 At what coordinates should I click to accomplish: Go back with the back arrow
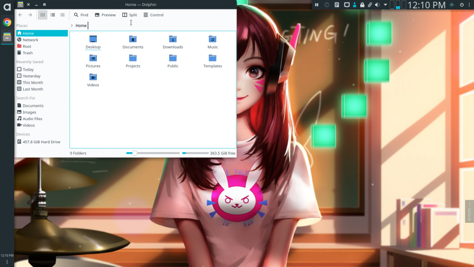(x=20, y=15)
